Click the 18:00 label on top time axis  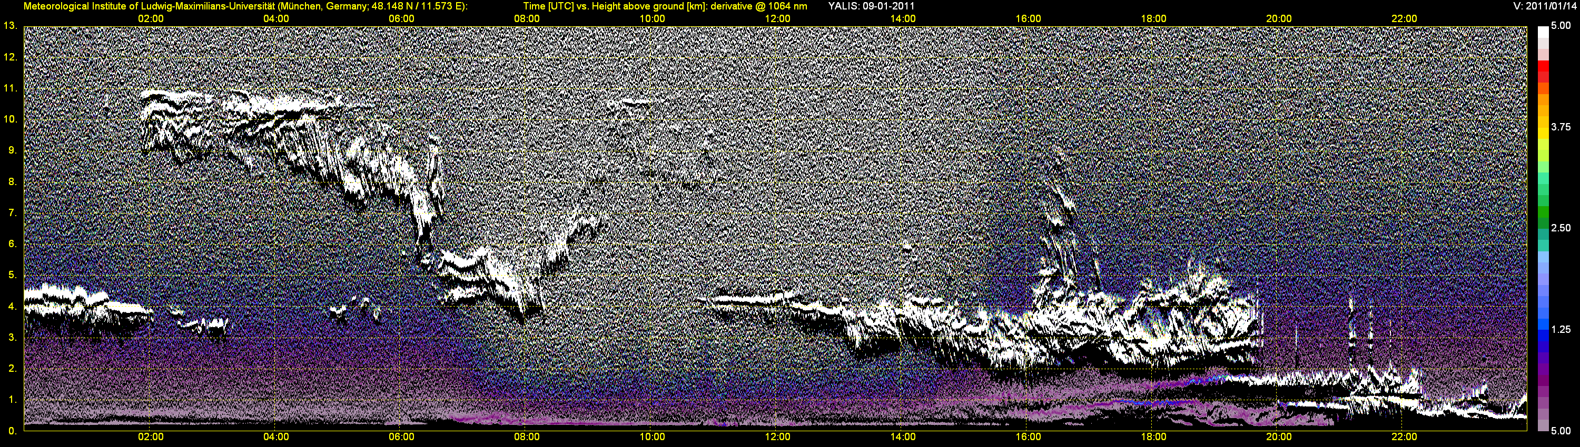1154,18
